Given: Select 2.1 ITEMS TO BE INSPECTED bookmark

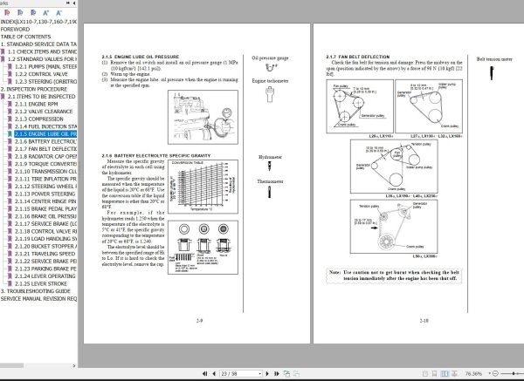Looking at the screenshot, I should [x=42, y=97].
